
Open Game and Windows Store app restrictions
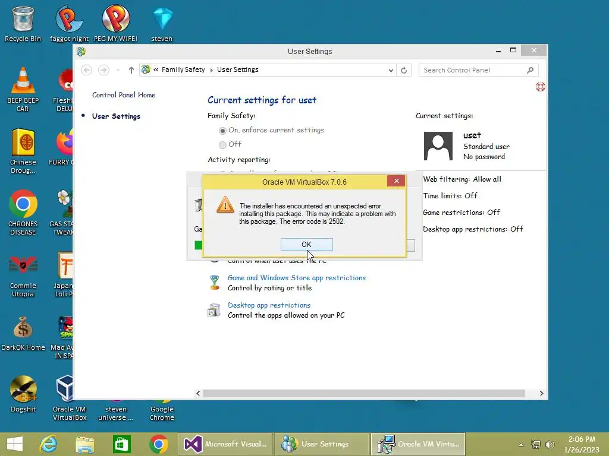(297, 278)
